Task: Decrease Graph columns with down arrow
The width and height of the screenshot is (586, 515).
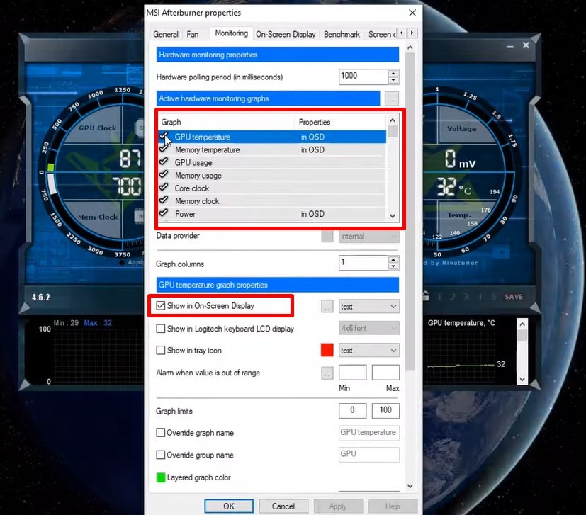Action: click(x=393, y=266)
